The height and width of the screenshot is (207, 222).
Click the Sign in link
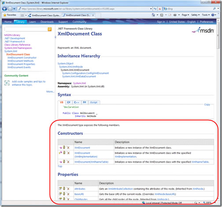161,22
